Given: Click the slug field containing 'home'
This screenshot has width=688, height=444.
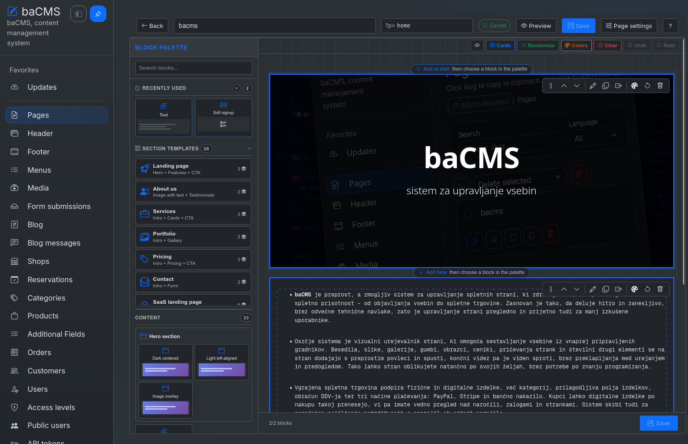Looking at the screenshot, I should click(427, 26).
